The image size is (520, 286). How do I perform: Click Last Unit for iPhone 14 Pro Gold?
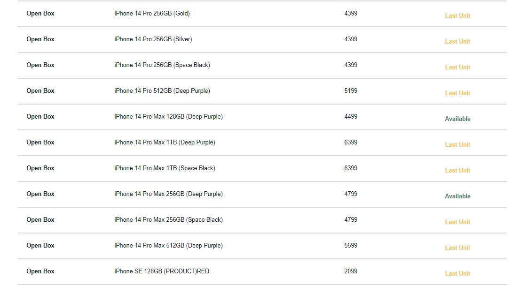click(457, 15)
